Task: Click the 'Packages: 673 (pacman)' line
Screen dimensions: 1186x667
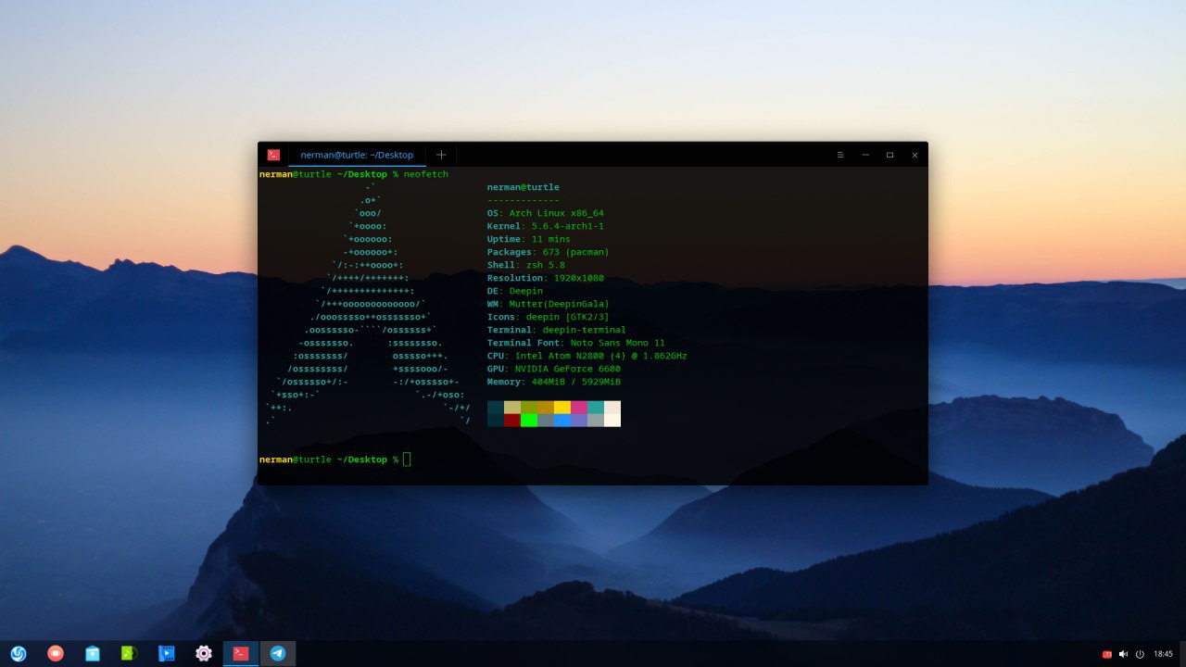Action: coord(549,252)
